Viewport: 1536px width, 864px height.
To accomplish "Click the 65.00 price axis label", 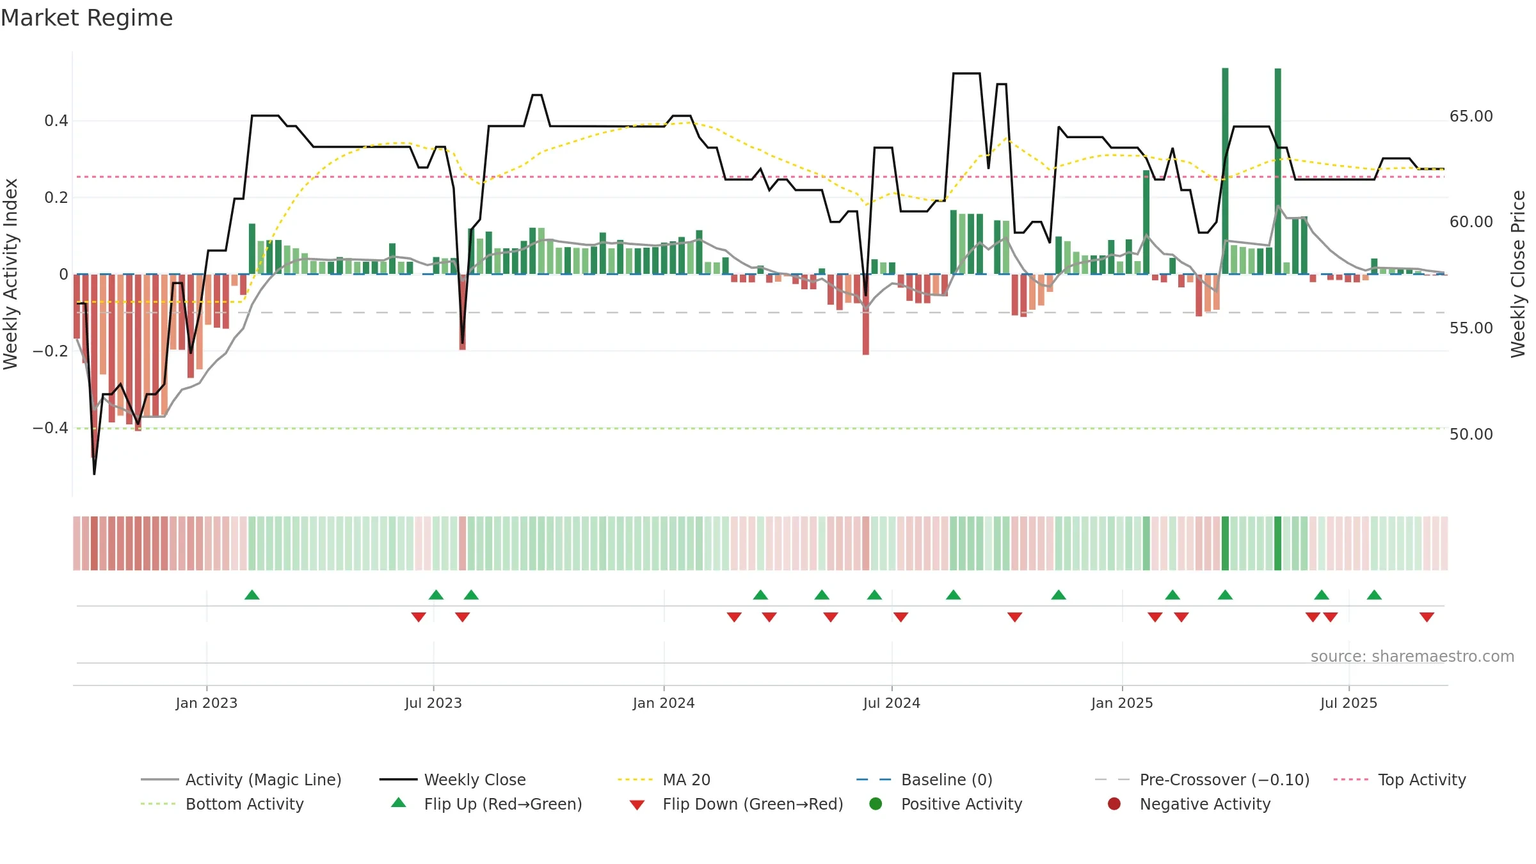I will click(1471, 116).
